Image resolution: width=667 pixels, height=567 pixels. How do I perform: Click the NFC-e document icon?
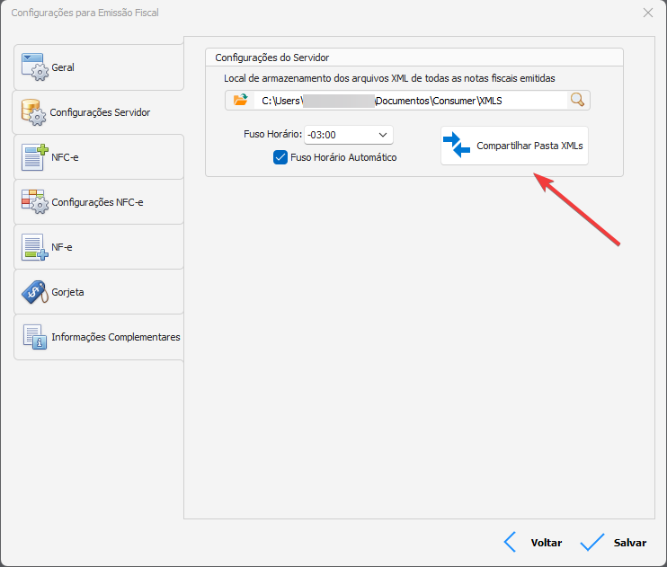tap(34, 157)
